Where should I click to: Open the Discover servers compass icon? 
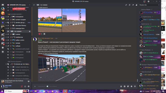click(3, 52)
